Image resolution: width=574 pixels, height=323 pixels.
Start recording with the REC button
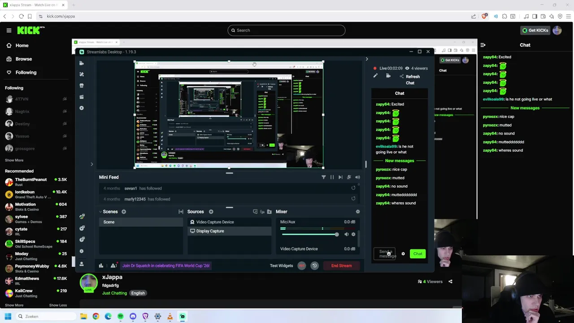click(x=302, y=266)
